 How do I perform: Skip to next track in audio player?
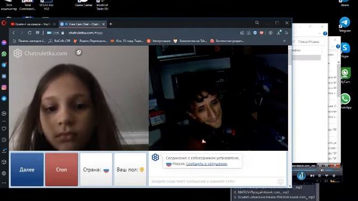click(x=312, y=175)
